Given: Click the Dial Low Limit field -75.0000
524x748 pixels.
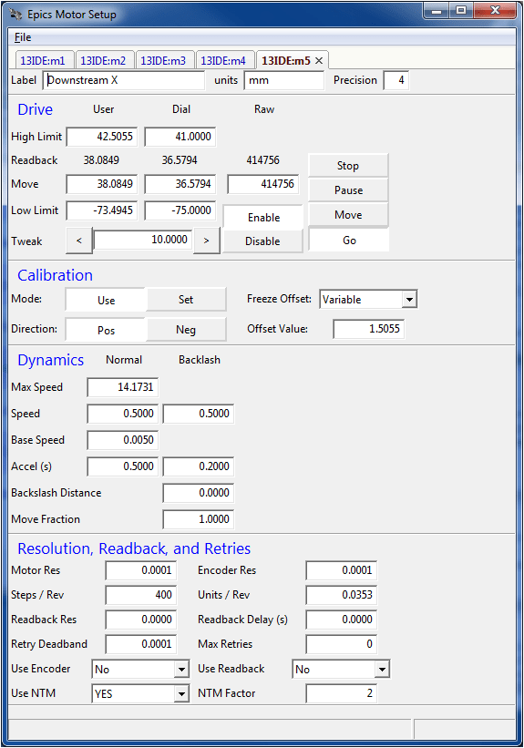Looking at the screenshot, I should pos(180,210).
